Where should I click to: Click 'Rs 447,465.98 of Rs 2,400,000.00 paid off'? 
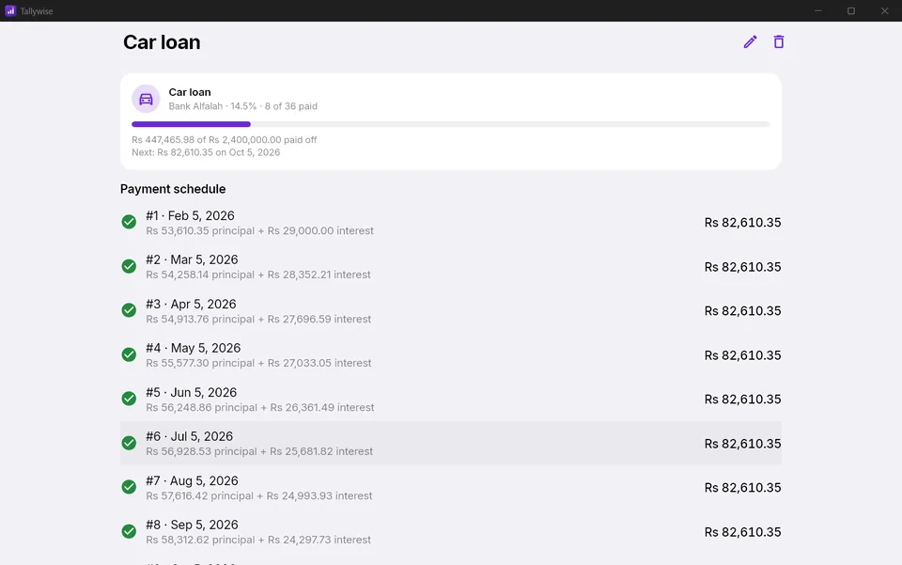pos(225,140)
